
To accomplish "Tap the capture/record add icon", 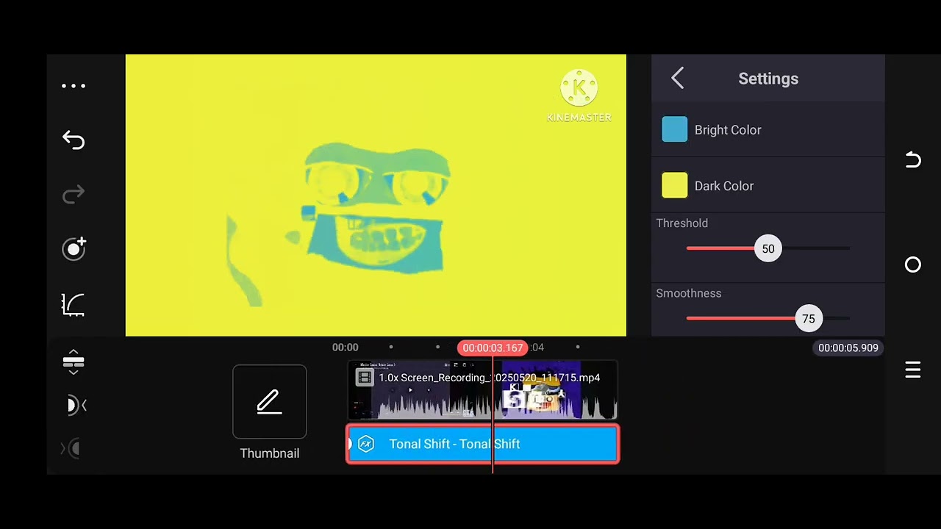I will point(74,249).
